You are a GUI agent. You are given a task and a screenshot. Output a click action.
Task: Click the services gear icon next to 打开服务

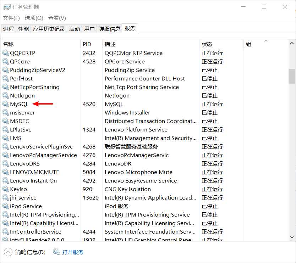pos(56,252)
